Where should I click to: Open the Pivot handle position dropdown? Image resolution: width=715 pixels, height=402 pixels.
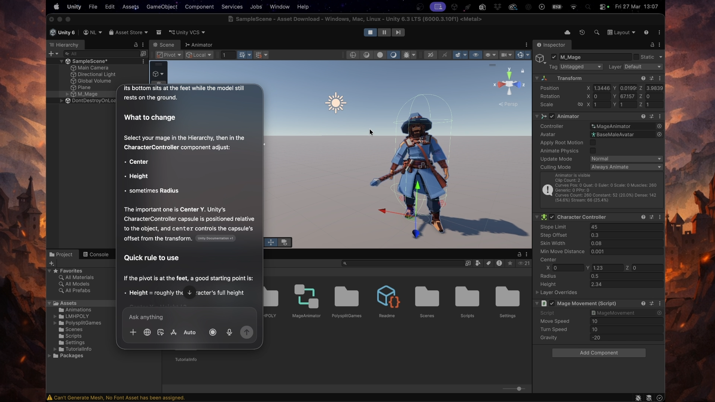click(169, 55)
